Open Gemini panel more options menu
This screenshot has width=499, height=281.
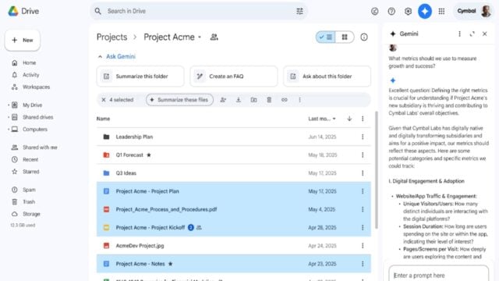(x=459, y=34)
